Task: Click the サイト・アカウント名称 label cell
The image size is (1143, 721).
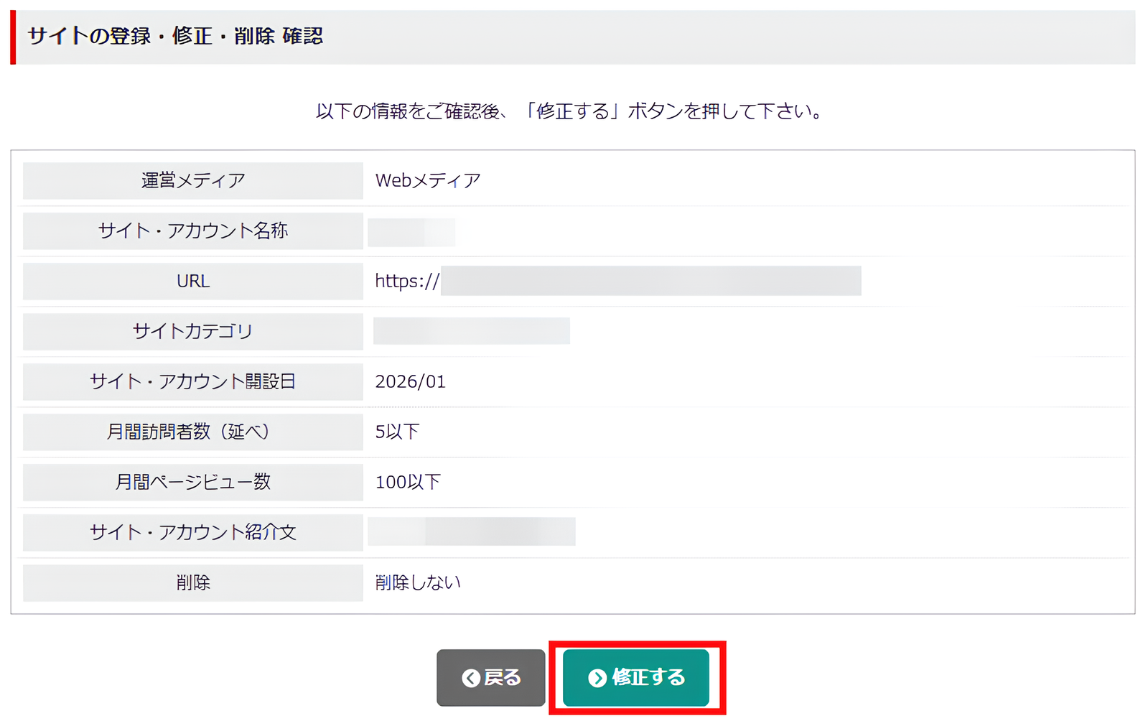Action: click(192, 231)
